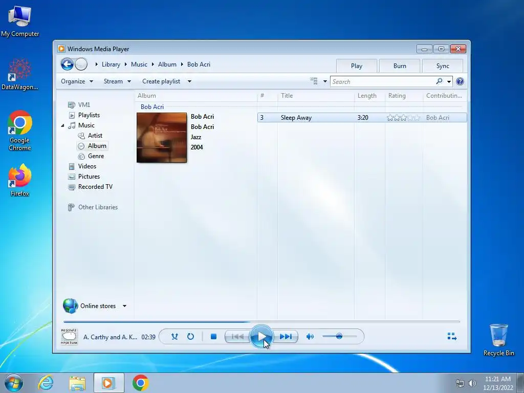
Task: Select the Sleep Away track row
Action: click(x=362, y=118)
